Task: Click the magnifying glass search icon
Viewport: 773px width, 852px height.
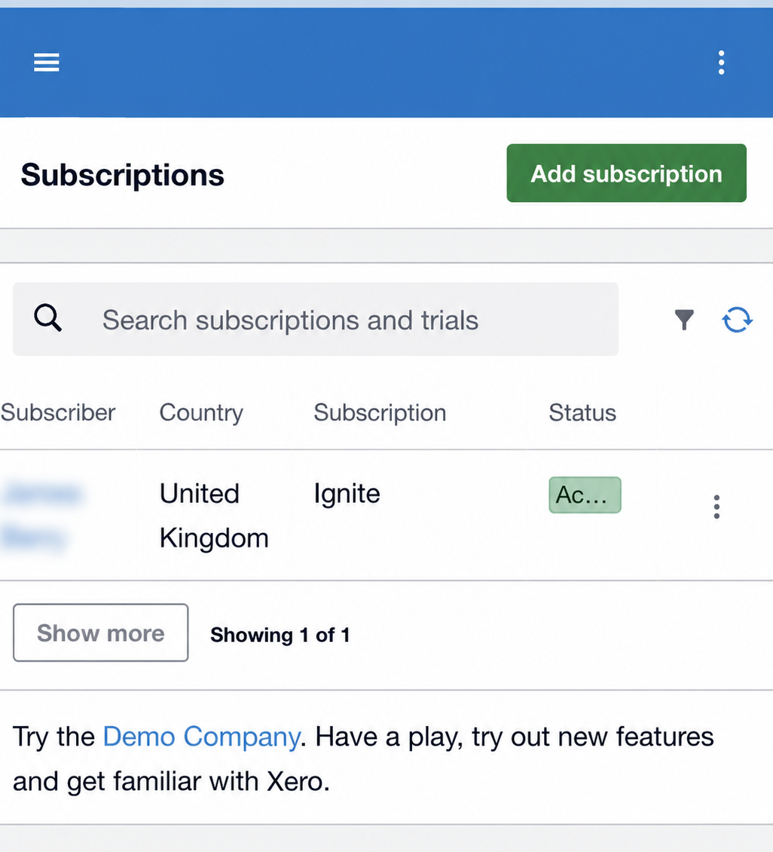Action: pos(47,318)
